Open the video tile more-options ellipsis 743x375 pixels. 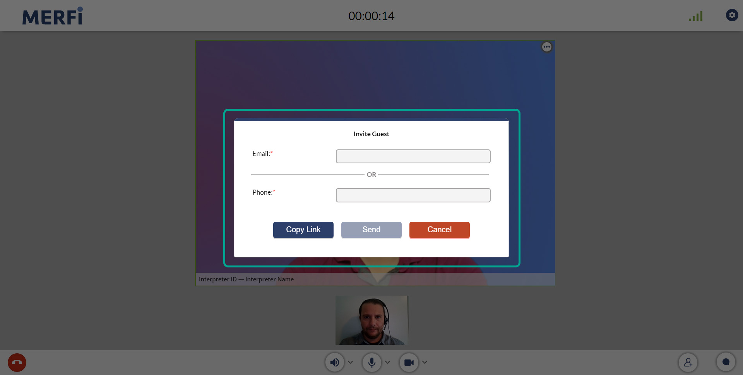pyautogui.click(x=546, y=47)
